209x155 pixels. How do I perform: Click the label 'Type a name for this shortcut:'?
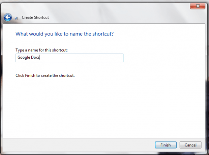[41, 50]
